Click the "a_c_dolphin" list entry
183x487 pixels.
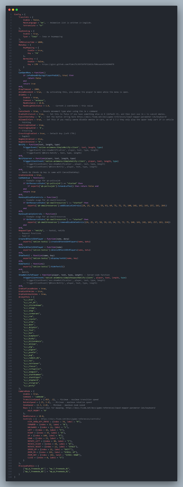tap(31, 328)
